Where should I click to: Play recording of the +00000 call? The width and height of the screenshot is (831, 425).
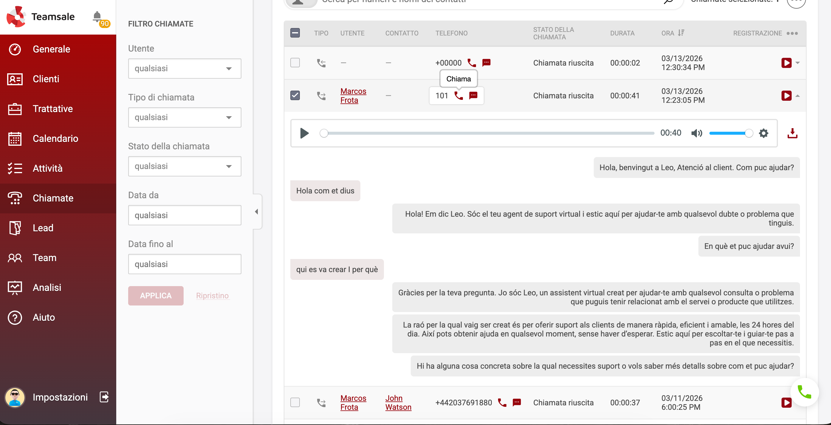pos(786,63)
